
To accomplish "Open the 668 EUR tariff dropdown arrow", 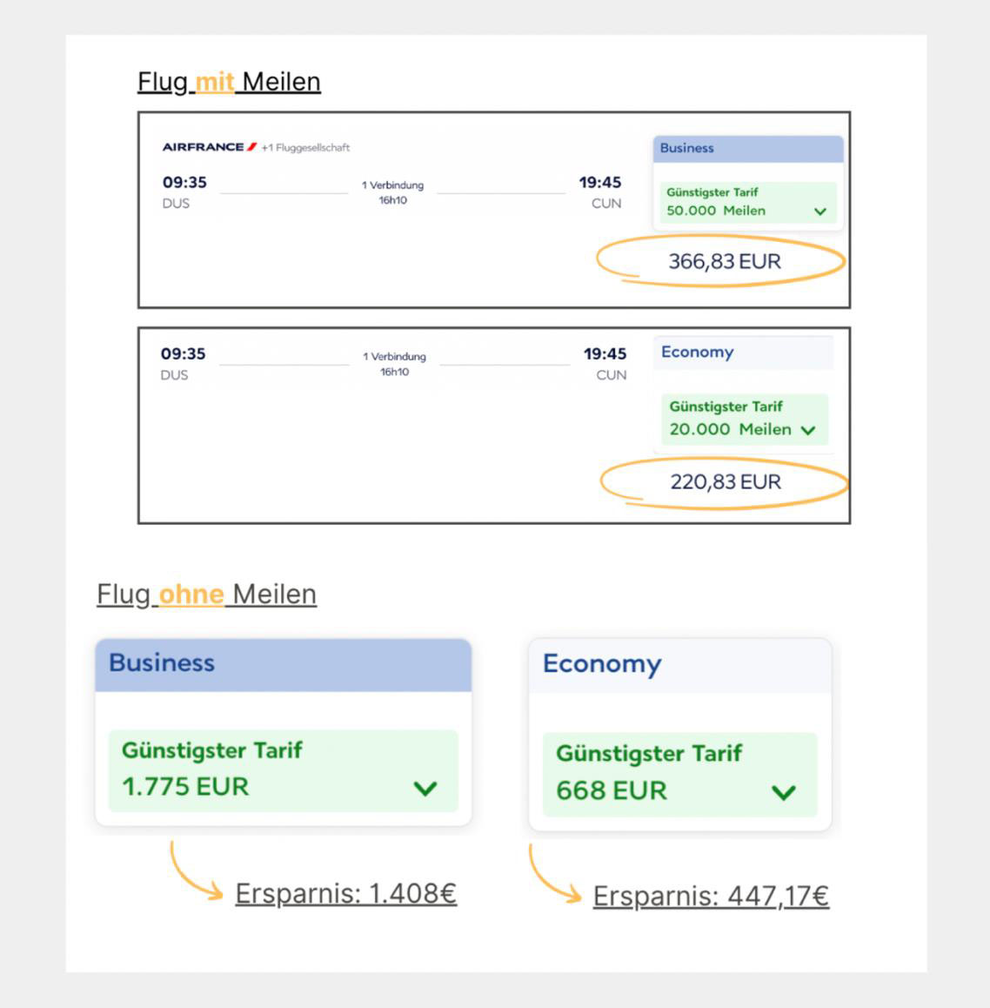I will [x=783, y=792].
